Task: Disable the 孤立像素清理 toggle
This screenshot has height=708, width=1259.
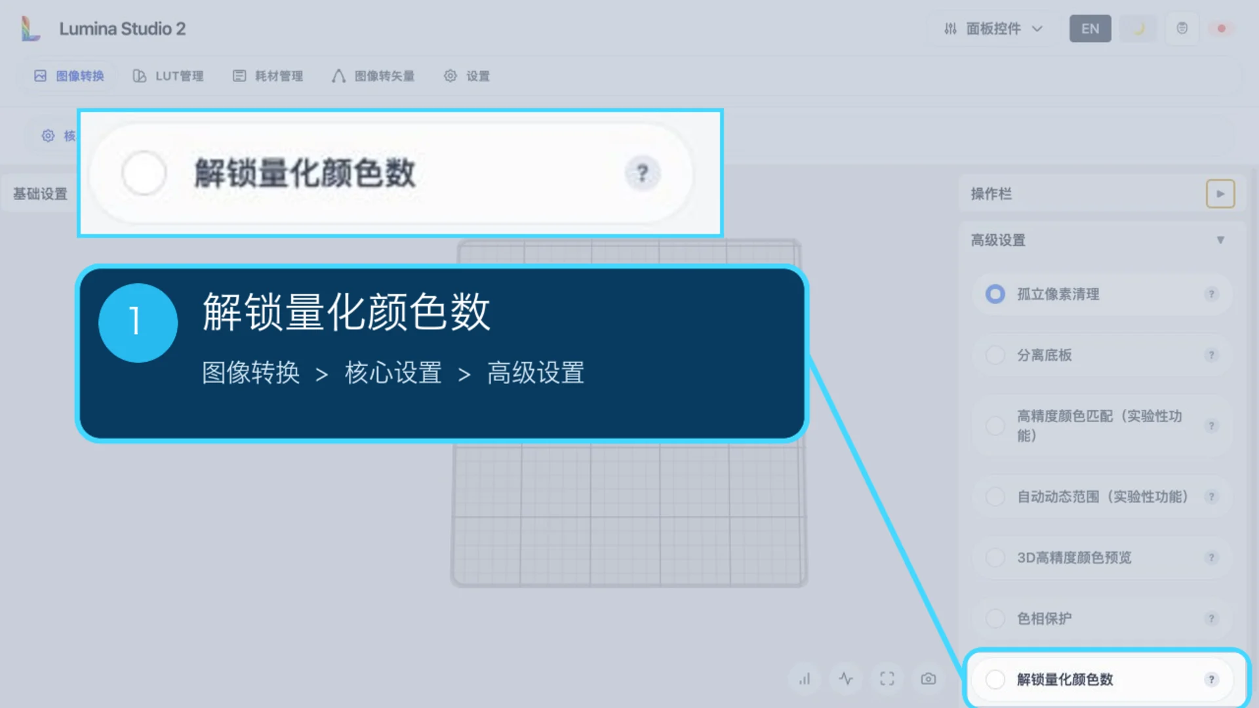Action: pyautogui.click(x=995, y=294)
